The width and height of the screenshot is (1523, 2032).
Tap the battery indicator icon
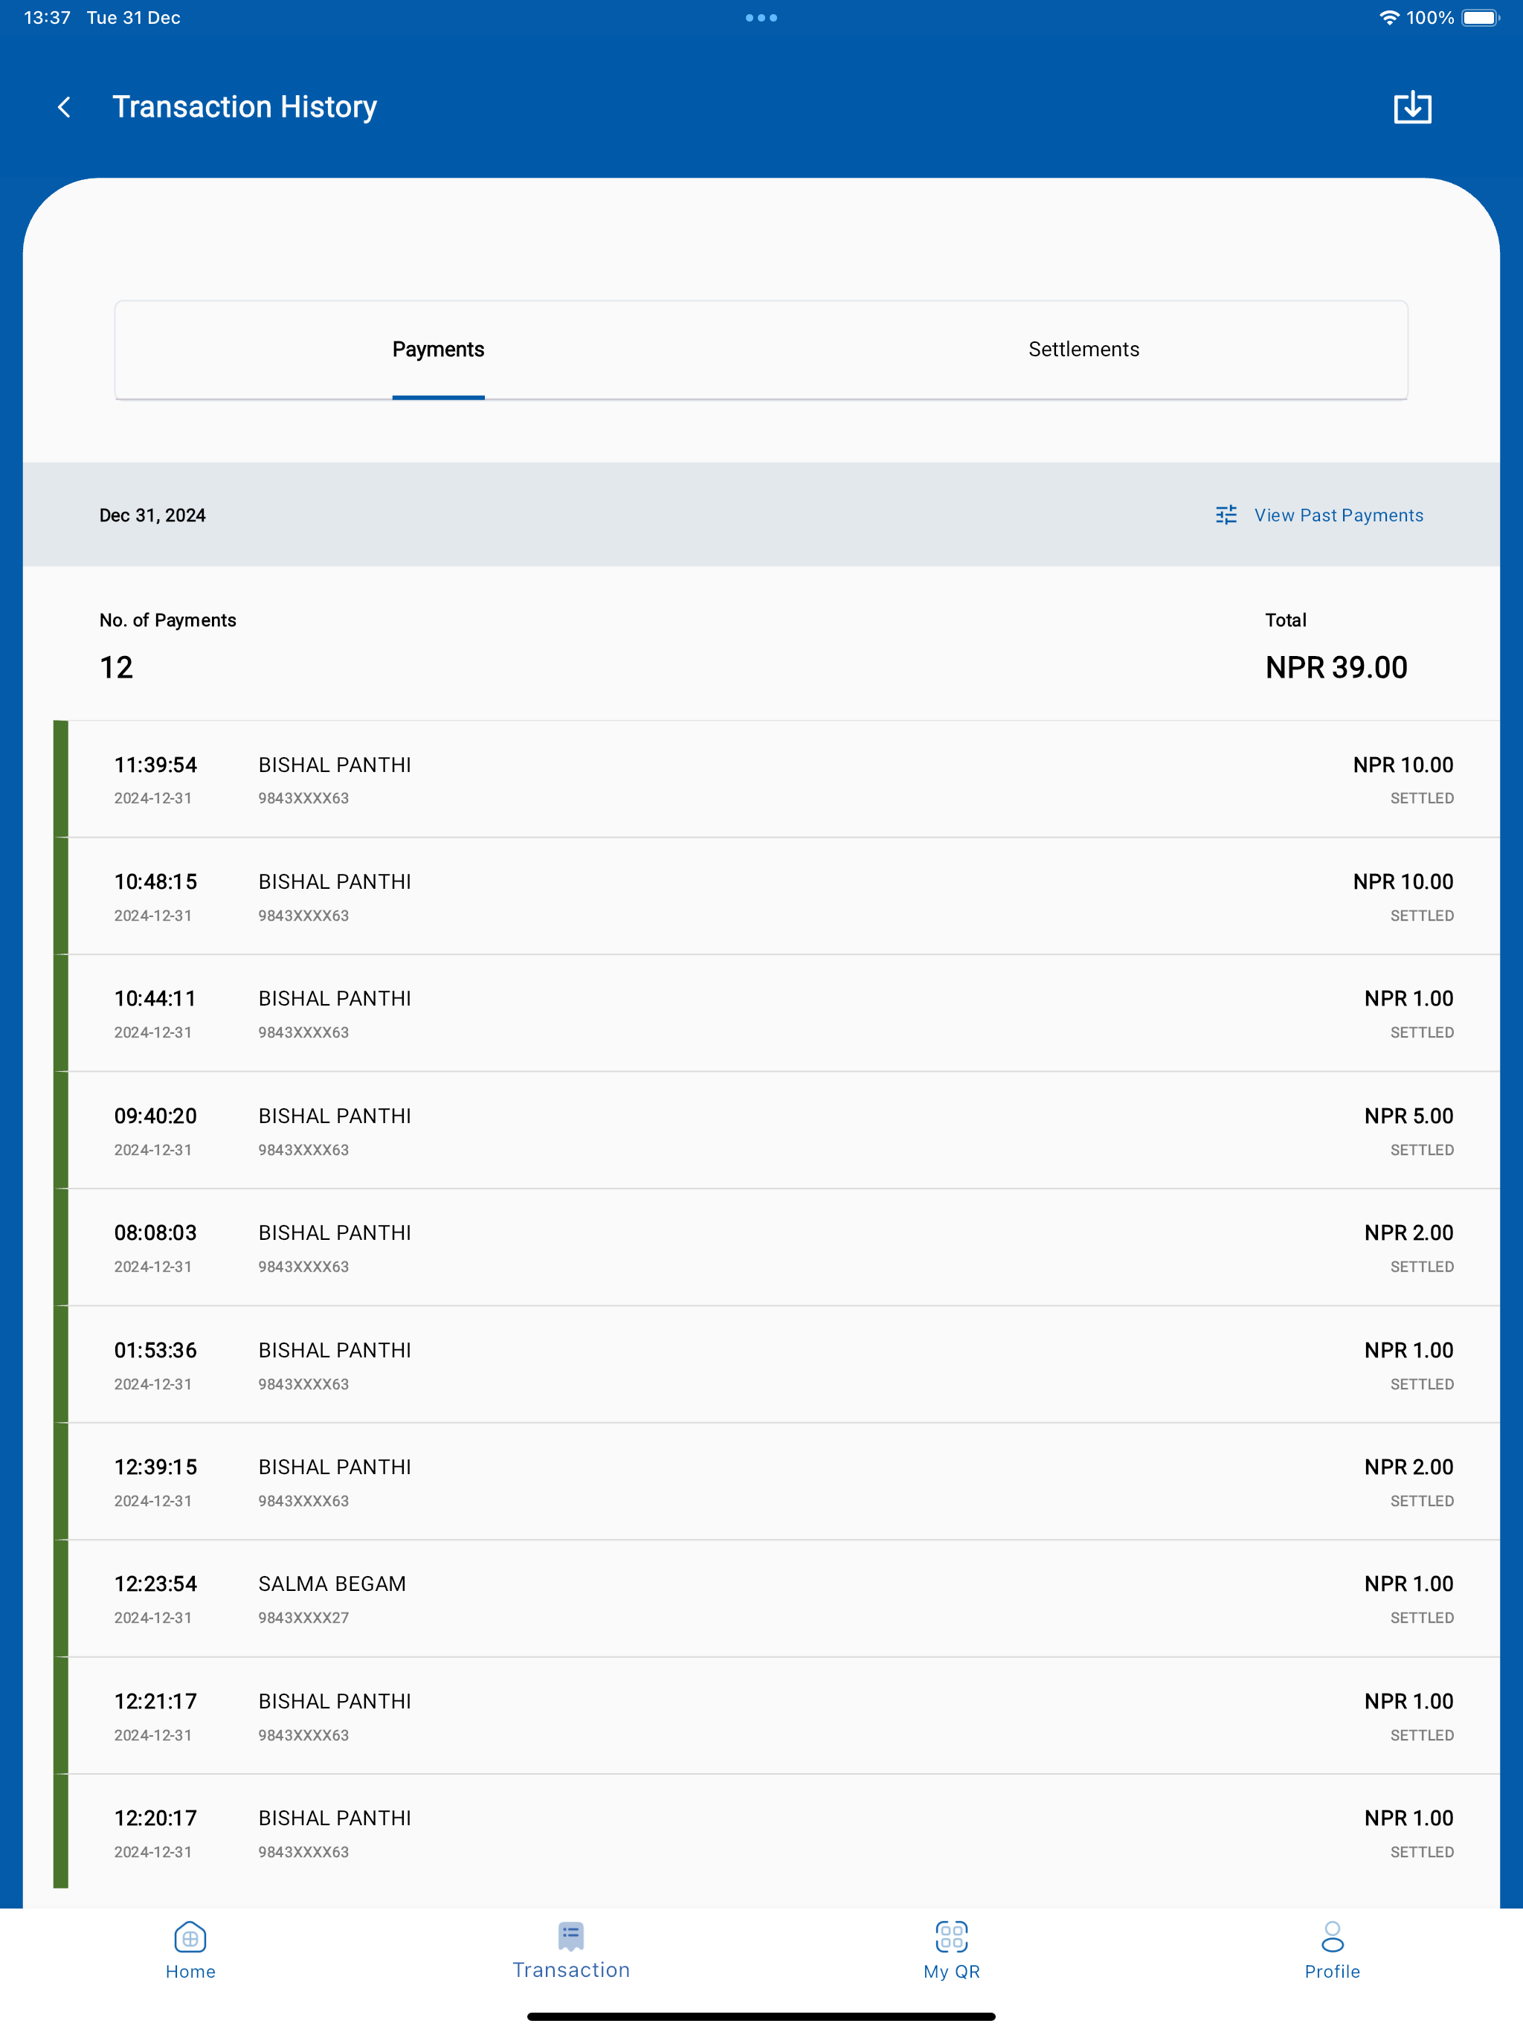tap(1480, 17)
